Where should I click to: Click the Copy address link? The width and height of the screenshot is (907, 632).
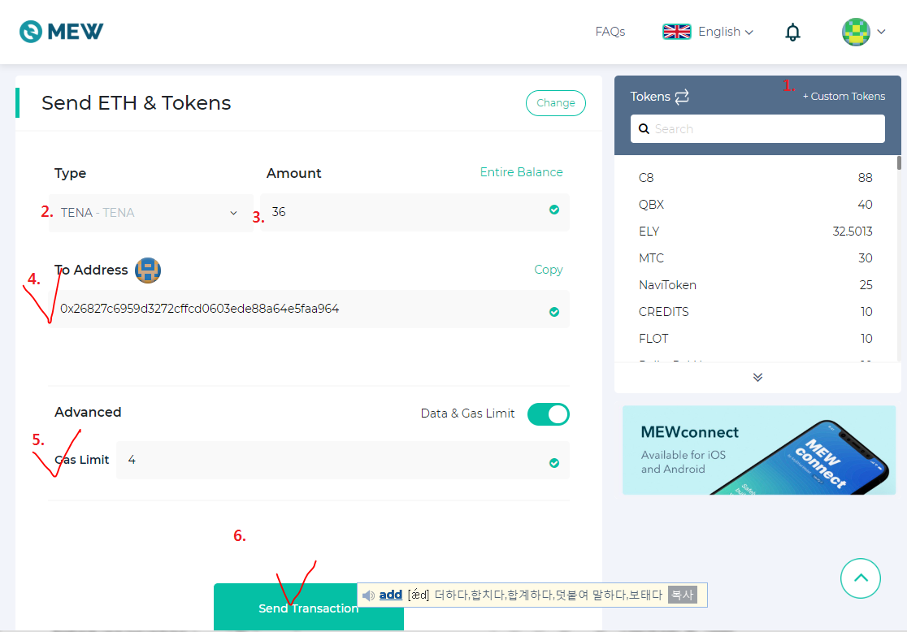click(x=549, y=270)
